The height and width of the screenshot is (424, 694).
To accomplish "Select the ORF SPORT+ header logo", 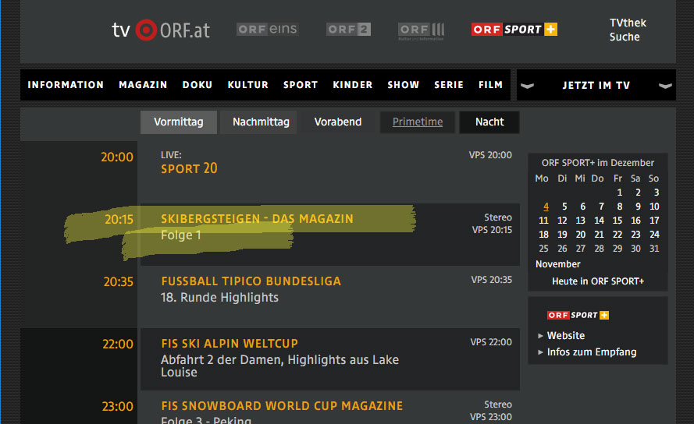I will [514, 29].
